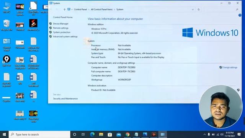Click WORKGROUP value

tap(124, 80)
